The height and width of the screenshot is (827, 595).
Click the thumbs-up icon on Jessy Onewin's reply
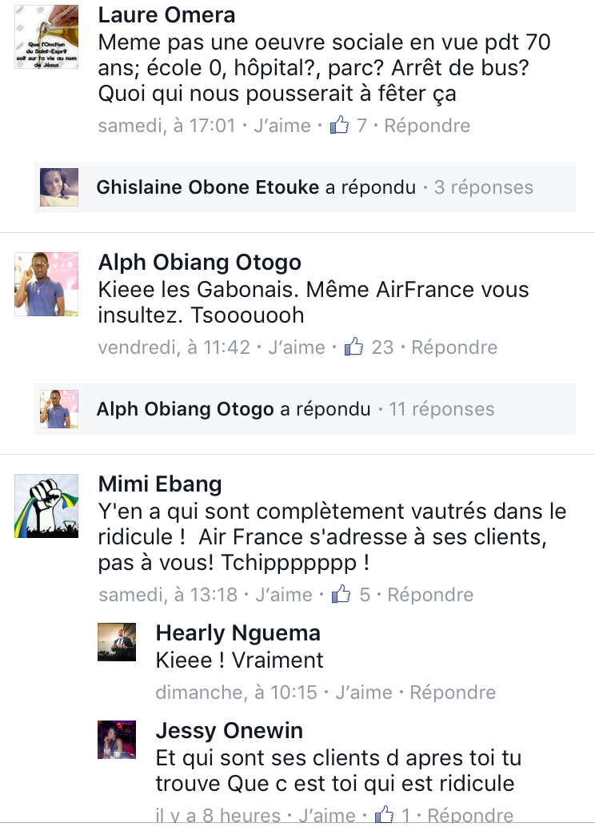[x=384, y=814]
